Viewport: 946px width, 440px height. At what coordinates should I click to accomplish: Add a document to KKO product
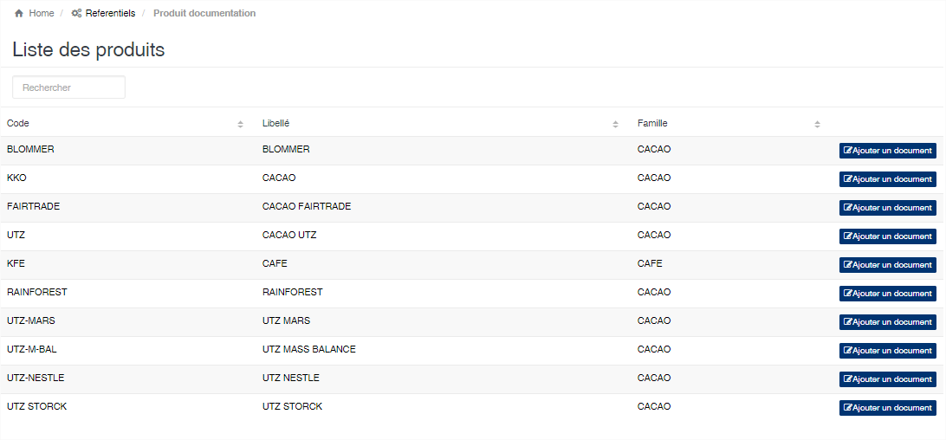(887, 179)
